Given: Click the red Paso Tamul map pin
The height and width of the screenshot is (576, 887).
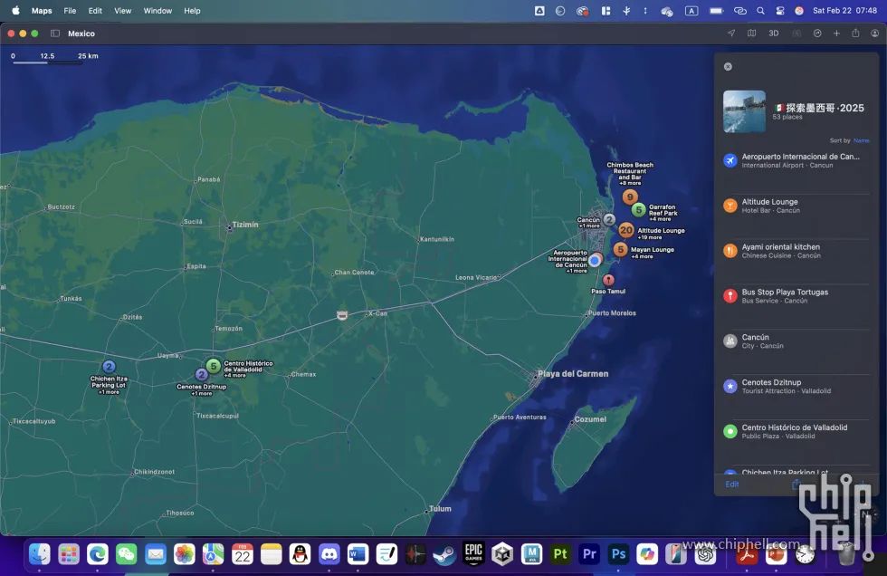Looking at the screenshot, I should point(608,280).
